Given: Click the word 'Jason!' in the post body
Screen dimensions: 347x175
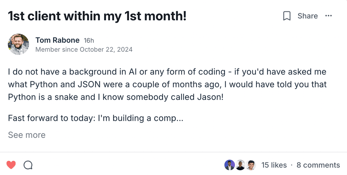Looking at the screenshot, I should click(211, 97).
